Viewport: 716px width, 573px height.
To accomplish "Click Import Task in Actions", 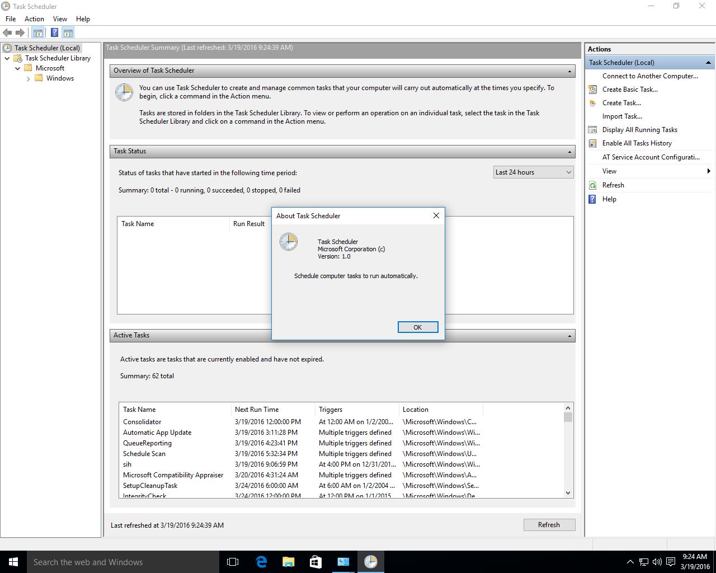I will (622, 116).
